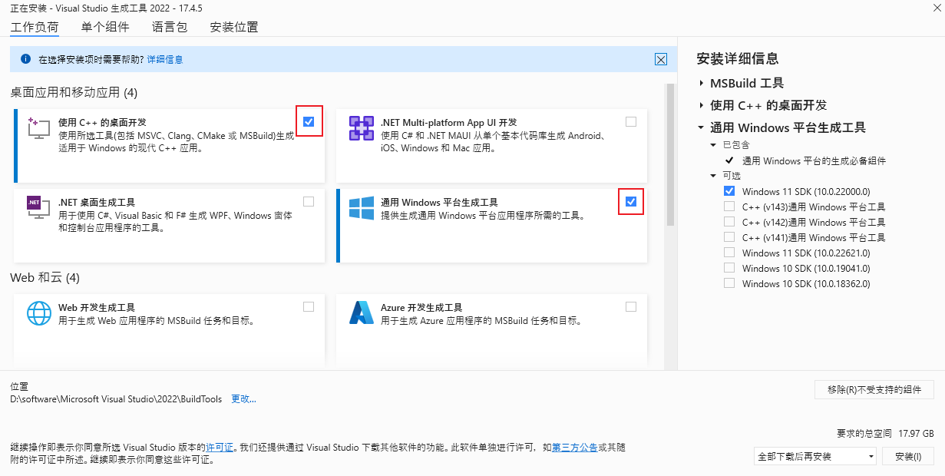
Task: Open the 详细信息 help link
Action: (x=165, y=59)
